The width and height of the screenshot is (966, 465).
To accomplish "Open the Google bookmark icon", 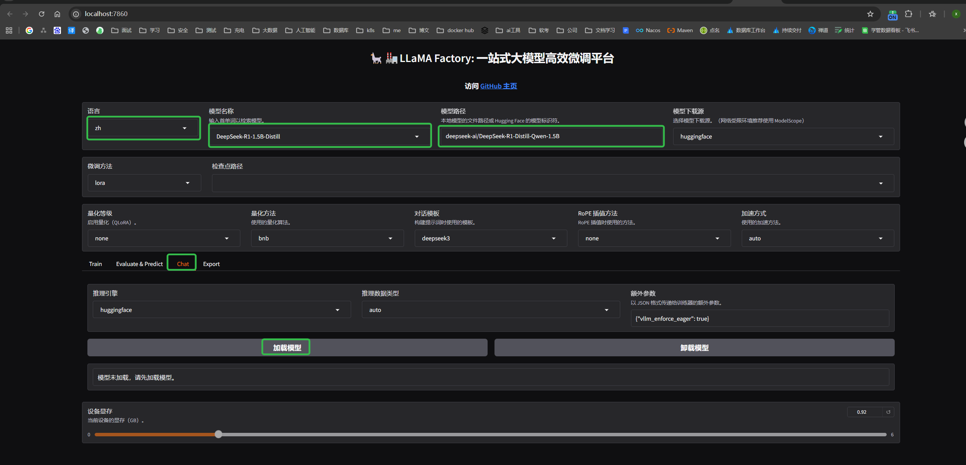I will point(29,30).
